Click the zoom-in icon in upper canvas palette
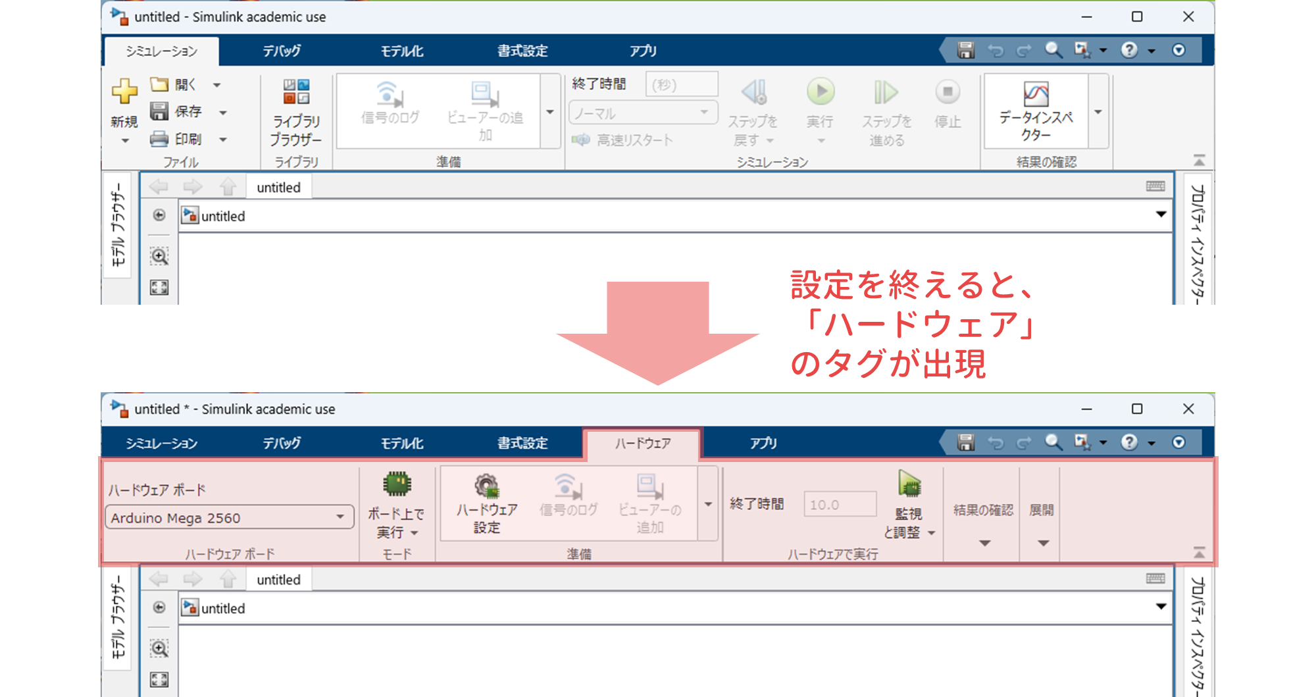 pyautogui.click(x=159, y=256)
